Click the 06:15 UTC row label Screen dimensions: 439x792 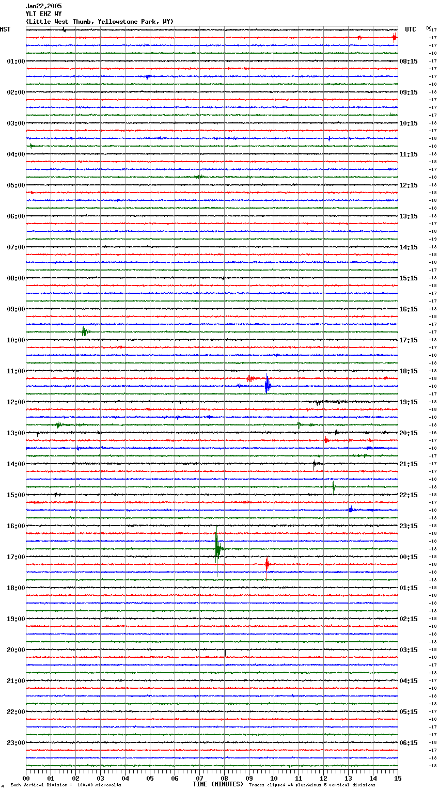(x=409, y=743)
